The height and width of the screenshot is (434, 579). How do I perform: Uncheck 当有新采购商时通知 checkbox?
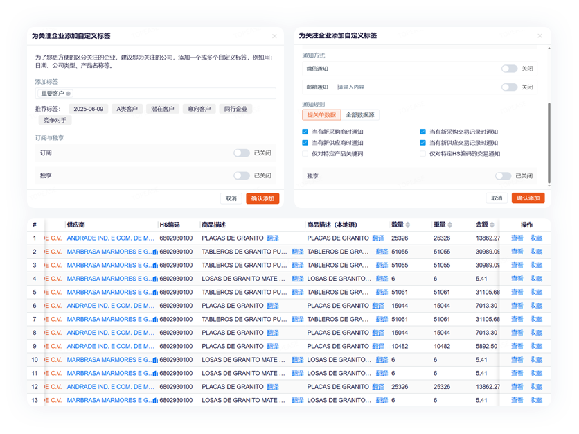pos(305,132)
